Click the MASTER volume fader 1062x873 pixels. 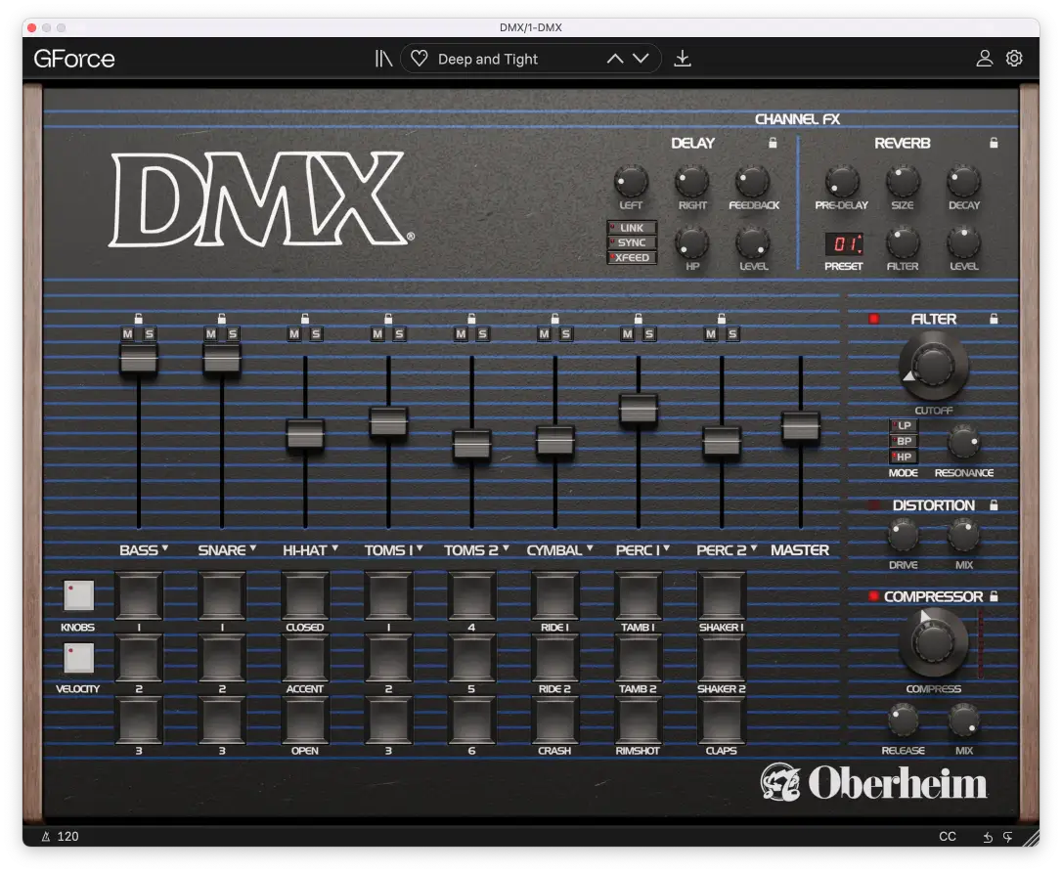(801, 426)
